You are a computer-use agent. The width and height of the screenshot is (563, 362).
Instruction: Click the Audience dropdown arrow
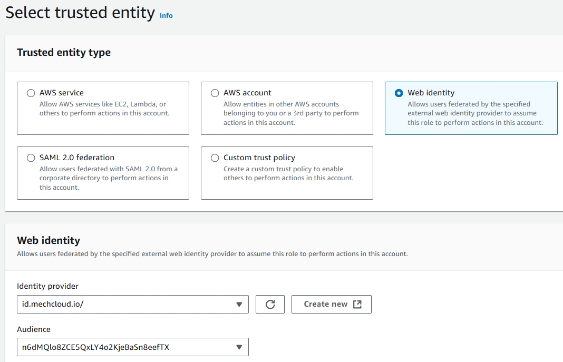(x=239, y=347)
